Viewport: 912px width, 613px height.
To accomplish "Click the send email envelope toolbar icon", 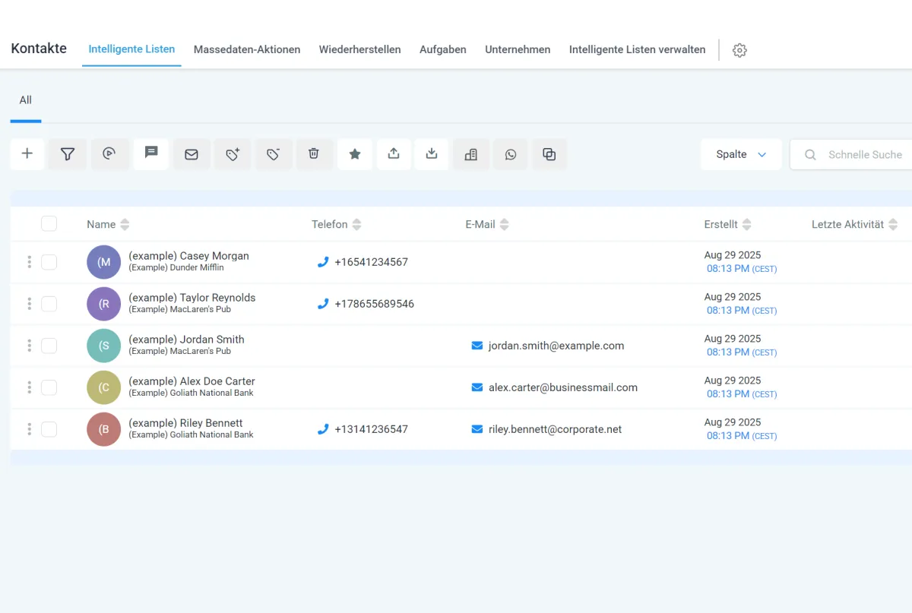I will 192,154.
